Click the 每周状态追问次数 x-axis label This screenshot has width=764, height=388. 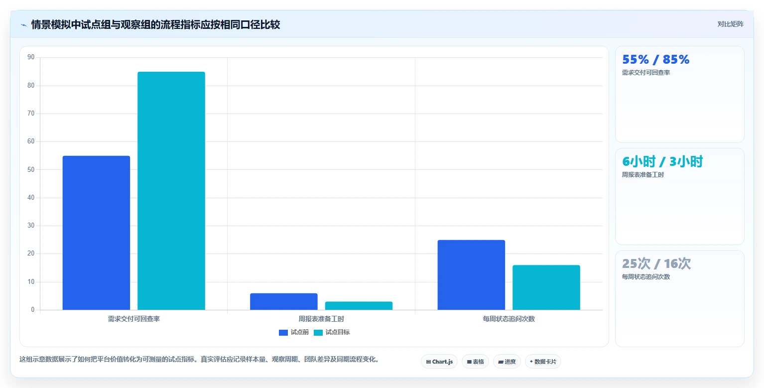click(509, 319)
